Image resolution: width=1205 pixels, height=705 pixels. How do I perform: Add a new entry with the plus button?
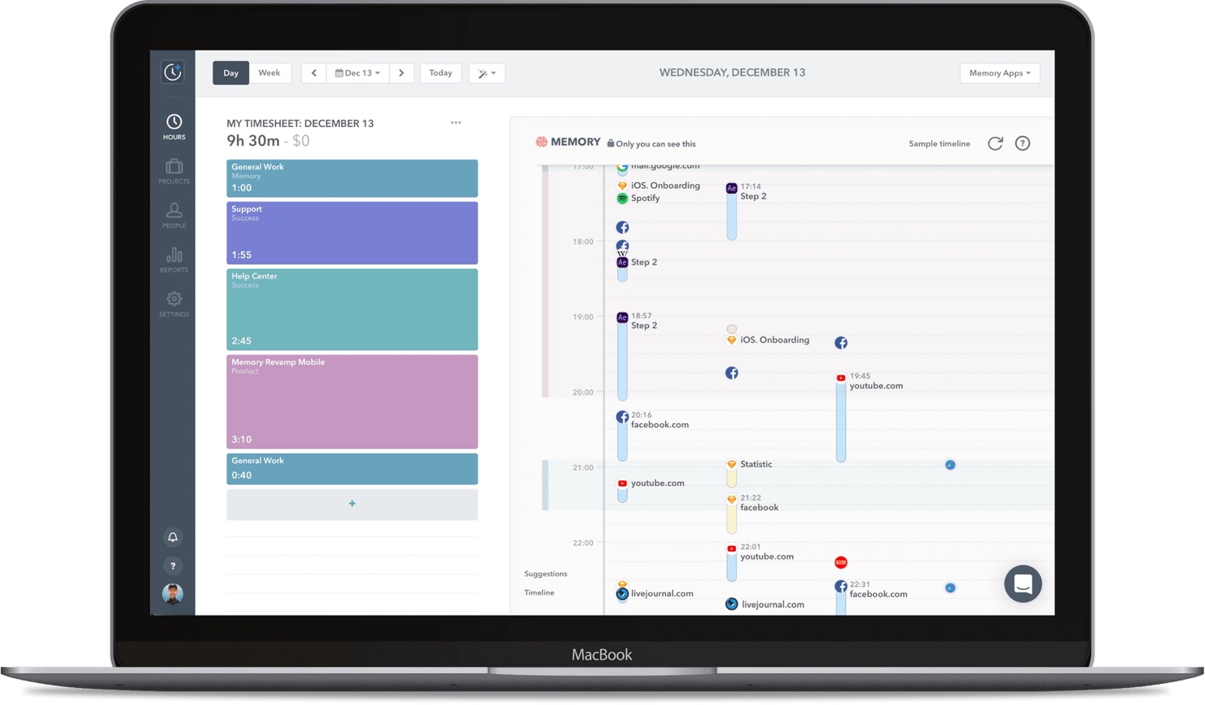point(352,503)
